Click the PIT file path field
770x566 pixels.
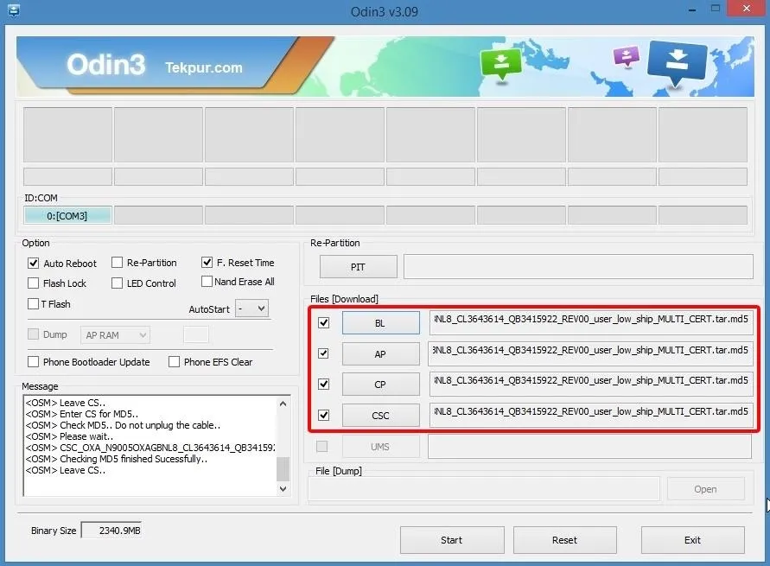578,266
